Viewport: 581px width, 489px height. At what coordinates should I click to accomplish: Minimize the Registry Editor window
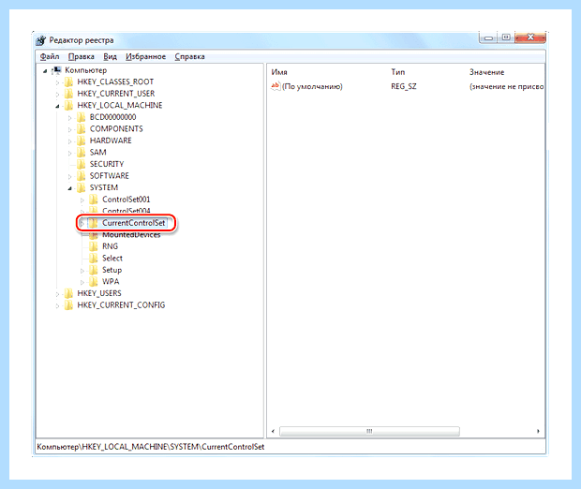489,37
